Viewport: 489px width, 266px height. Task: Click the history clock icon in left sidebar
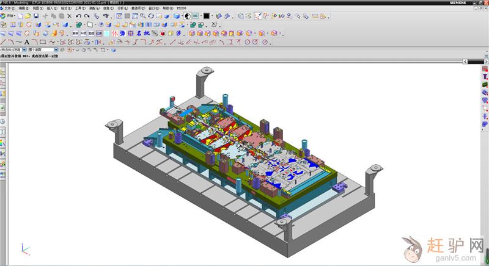2,121
